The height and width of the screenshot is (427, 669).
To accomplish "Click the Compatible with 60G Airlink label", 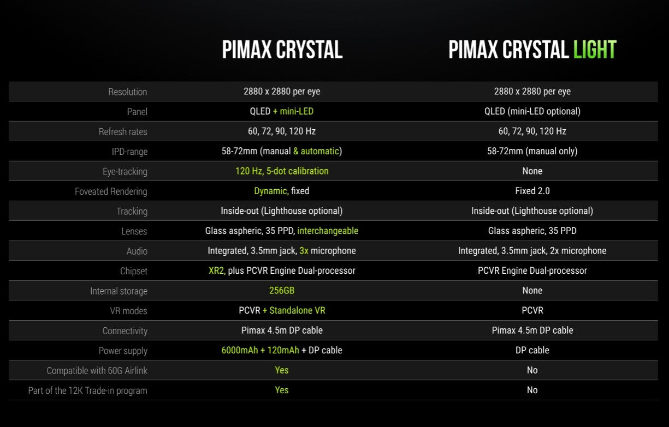I will point(97,370).
